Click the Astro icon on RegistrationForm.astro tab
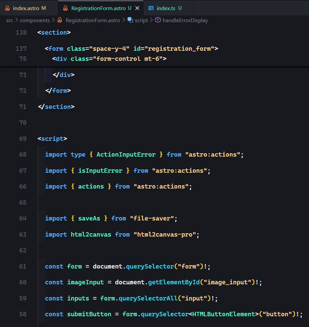Image resolution: width=309 pixels, height=327 pixels. [65, 8]
